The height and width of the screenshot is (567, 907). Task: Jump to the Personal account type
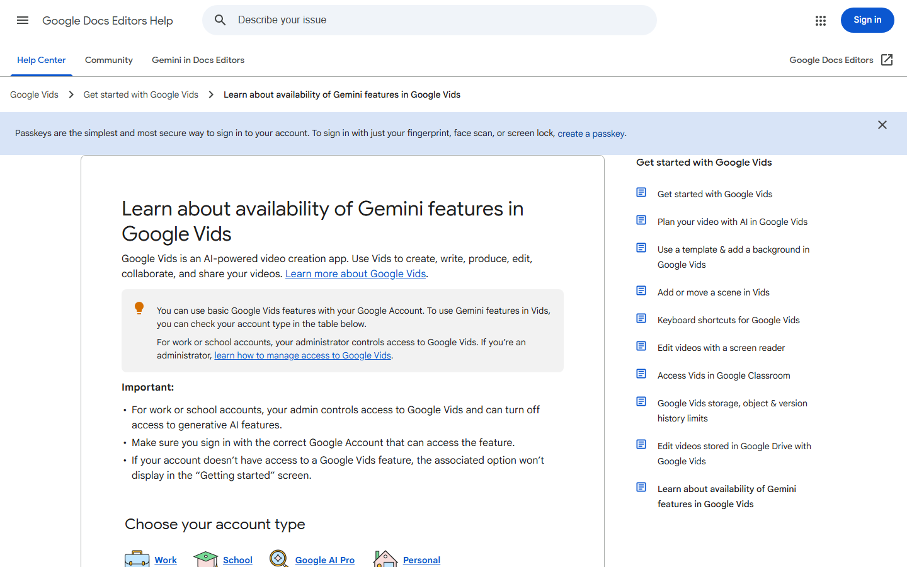421,560
